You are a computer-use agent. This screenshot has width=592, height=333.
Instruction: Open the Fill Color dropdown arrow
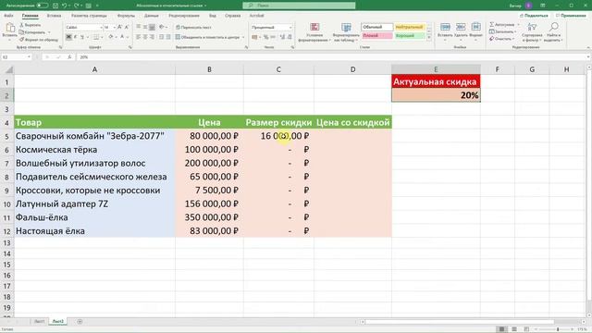coord(116,37)
